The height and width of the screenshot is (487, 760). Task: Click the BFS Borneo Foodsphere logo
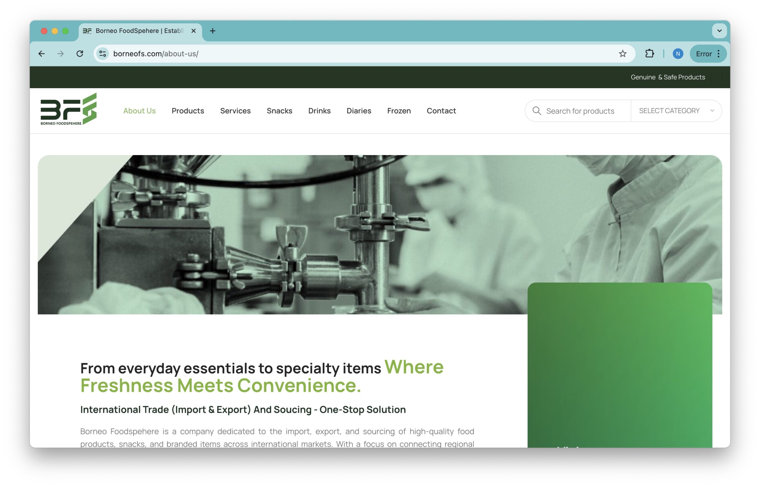[x=68, y=109]
